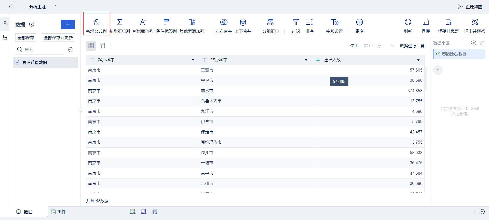This screenshot has height=220, width=489.
Task: Click 全部保存 button
Action: pyautogui.click(x=26, y=38)
